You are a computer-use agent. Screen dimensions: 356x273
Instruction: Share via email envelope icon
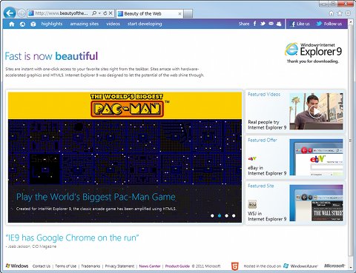tap(271, 24)
